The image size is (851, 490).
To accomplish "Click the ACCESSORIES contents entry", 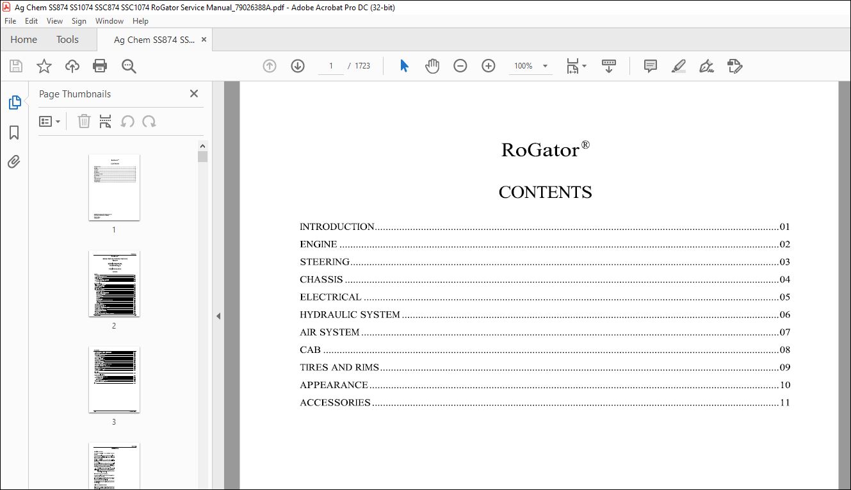I will (x=545, y=403).
